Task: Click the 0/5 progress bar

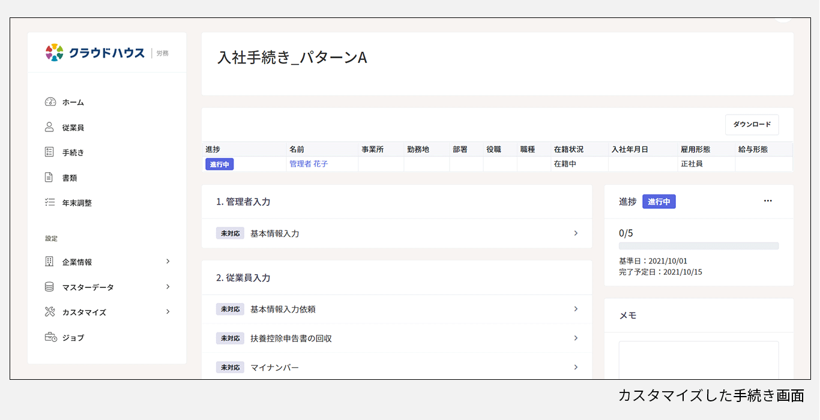Action: tap(698, 246)
